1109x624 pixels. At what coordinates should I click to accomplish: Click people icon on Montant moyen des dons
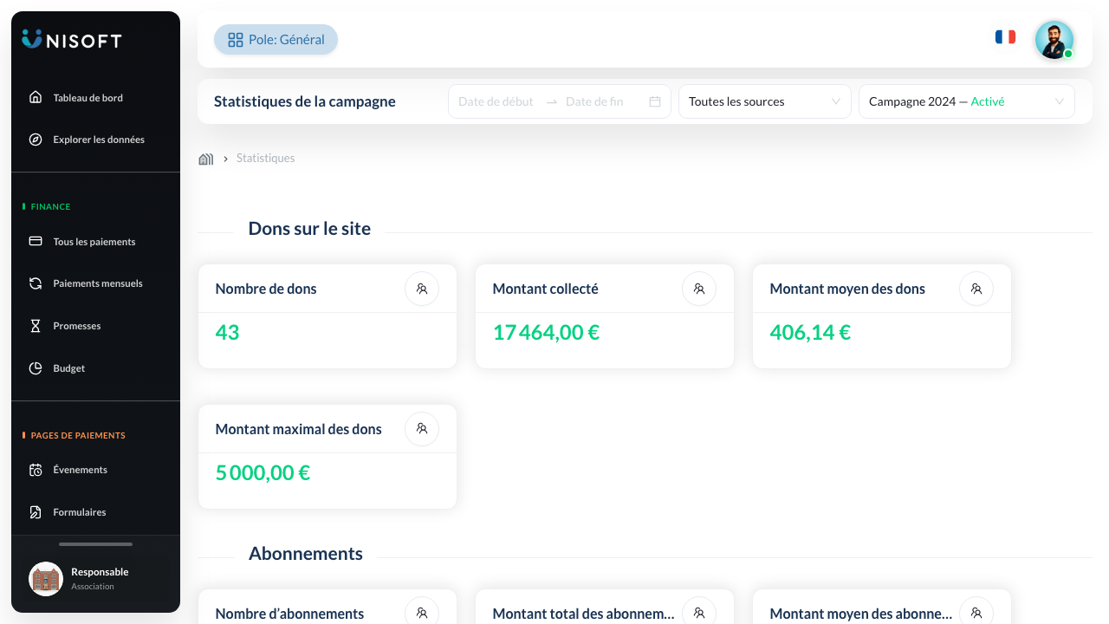(976, 289)
